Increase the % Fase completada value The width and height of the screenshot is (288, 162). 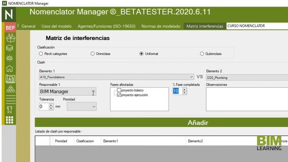pyautogui.click(x=184, y=90)
